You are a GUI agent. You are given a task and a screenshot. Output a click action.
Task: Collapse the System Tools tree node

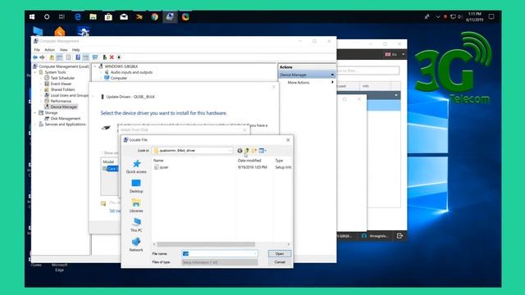[x=35, y=73]
